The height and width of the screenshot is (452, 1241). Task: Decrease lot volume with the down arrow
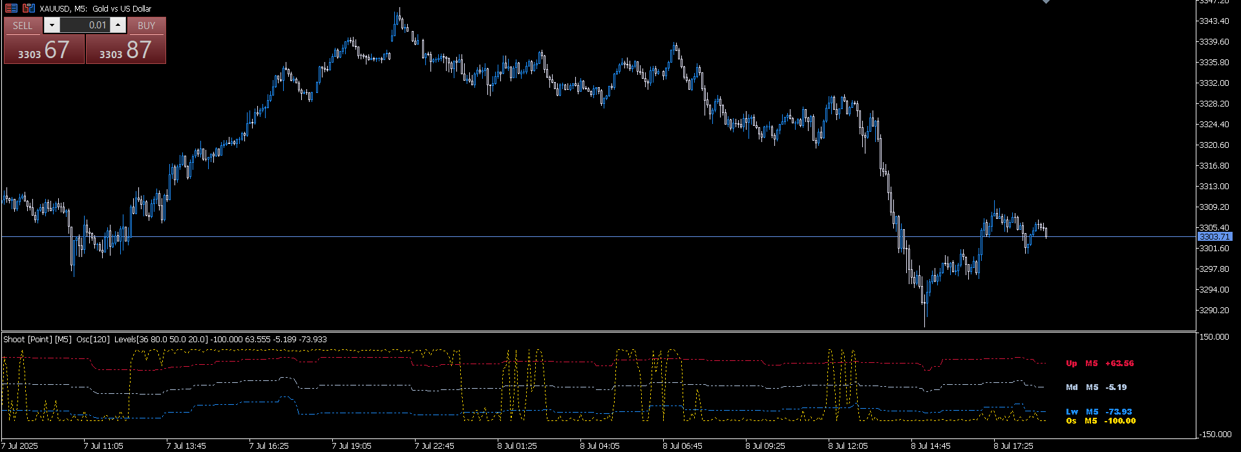[52, 25]
